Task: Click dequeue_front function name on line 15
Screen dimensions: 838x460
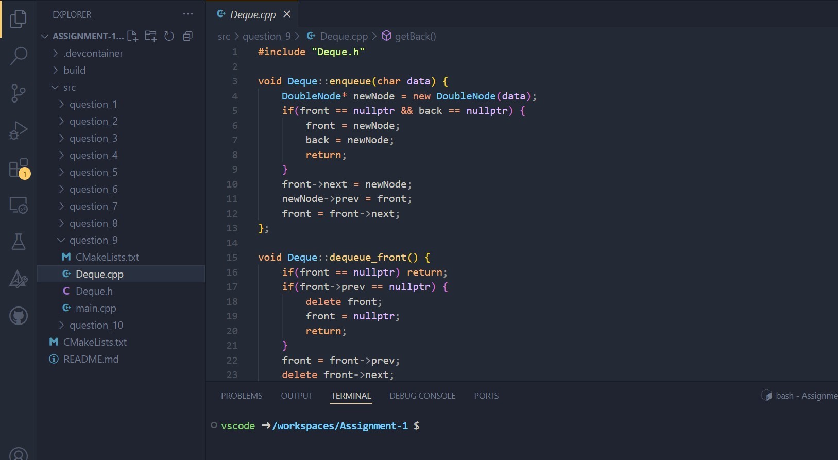Action: [368, 257]
